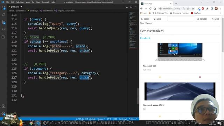The width and height of the screenshot is (224, 126).
Task: Open the Accounts menu in activity bar
Action: pyautogui.click(x=3, y=106)
